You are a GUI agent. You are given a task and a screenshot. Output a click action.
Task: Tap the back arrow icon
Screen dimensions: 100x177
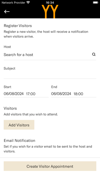point(7,11)
